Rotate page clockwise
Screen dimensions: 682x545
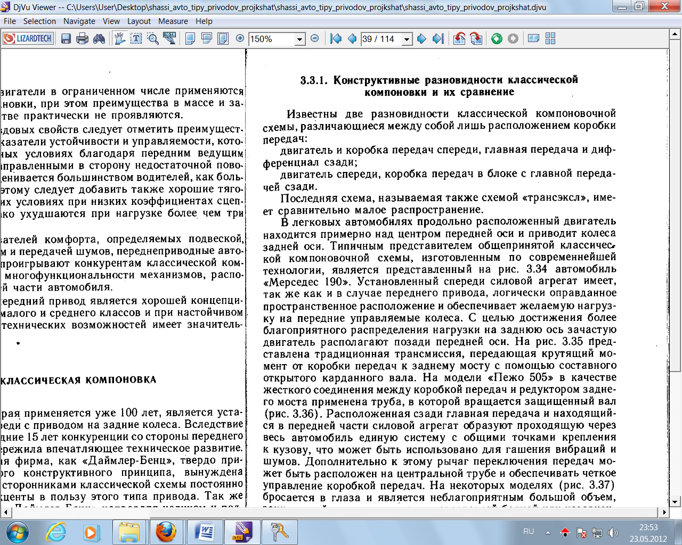coord(476,39)
